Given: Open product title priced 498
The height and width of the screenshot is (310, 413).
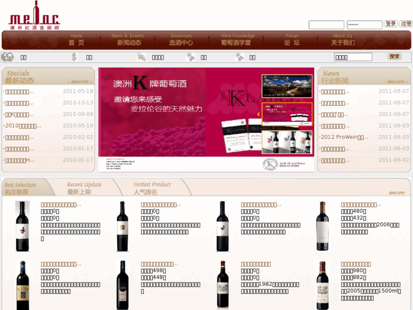Looking at the screenshot, I should [x=160, y=264].
